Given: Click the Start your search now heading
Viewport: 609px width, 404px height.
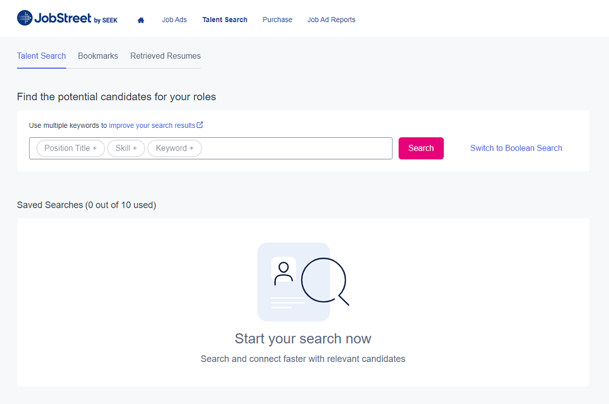Looking at the screenshot, I should coord(303,339).
